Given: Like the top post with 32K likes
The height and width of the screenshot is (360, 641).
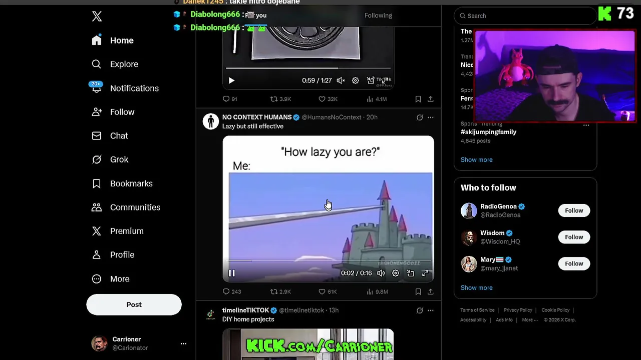Looking at the screenshot, I should [328, 99].
